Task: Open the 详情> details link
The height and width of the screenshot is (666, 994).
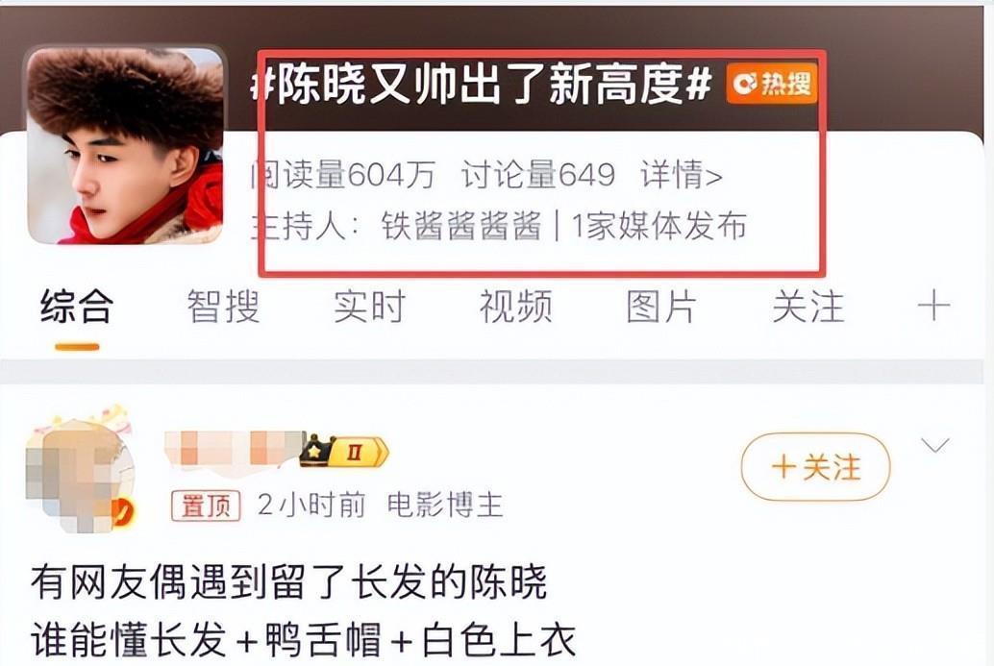Action: 682,174
